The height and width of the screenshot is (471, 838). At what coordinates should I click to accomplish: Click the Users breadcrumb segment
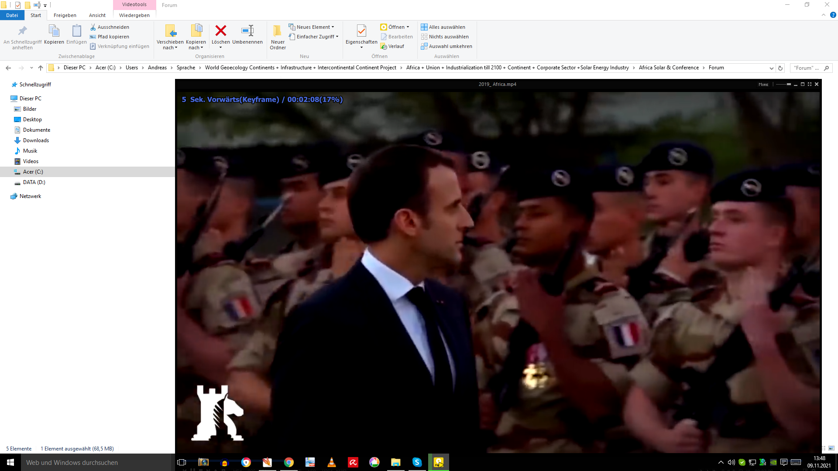[132, 68]
